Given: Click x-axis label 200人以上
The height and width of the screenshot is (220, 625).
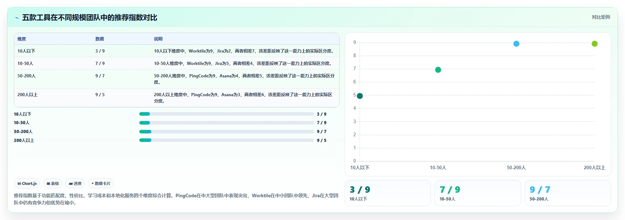Looking at the screenshot, I should [594, 167].
